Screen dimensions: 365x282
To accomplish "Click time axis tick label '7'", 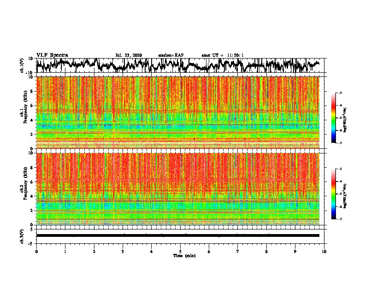I will tap(238, 252).
